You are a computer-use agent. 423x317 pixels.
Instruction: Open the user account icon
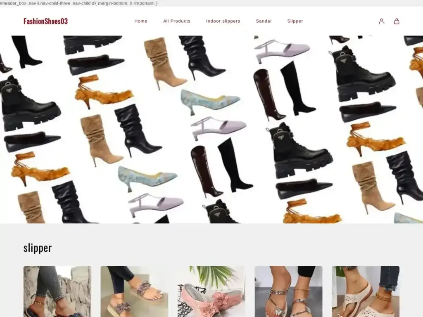[381, 21]
